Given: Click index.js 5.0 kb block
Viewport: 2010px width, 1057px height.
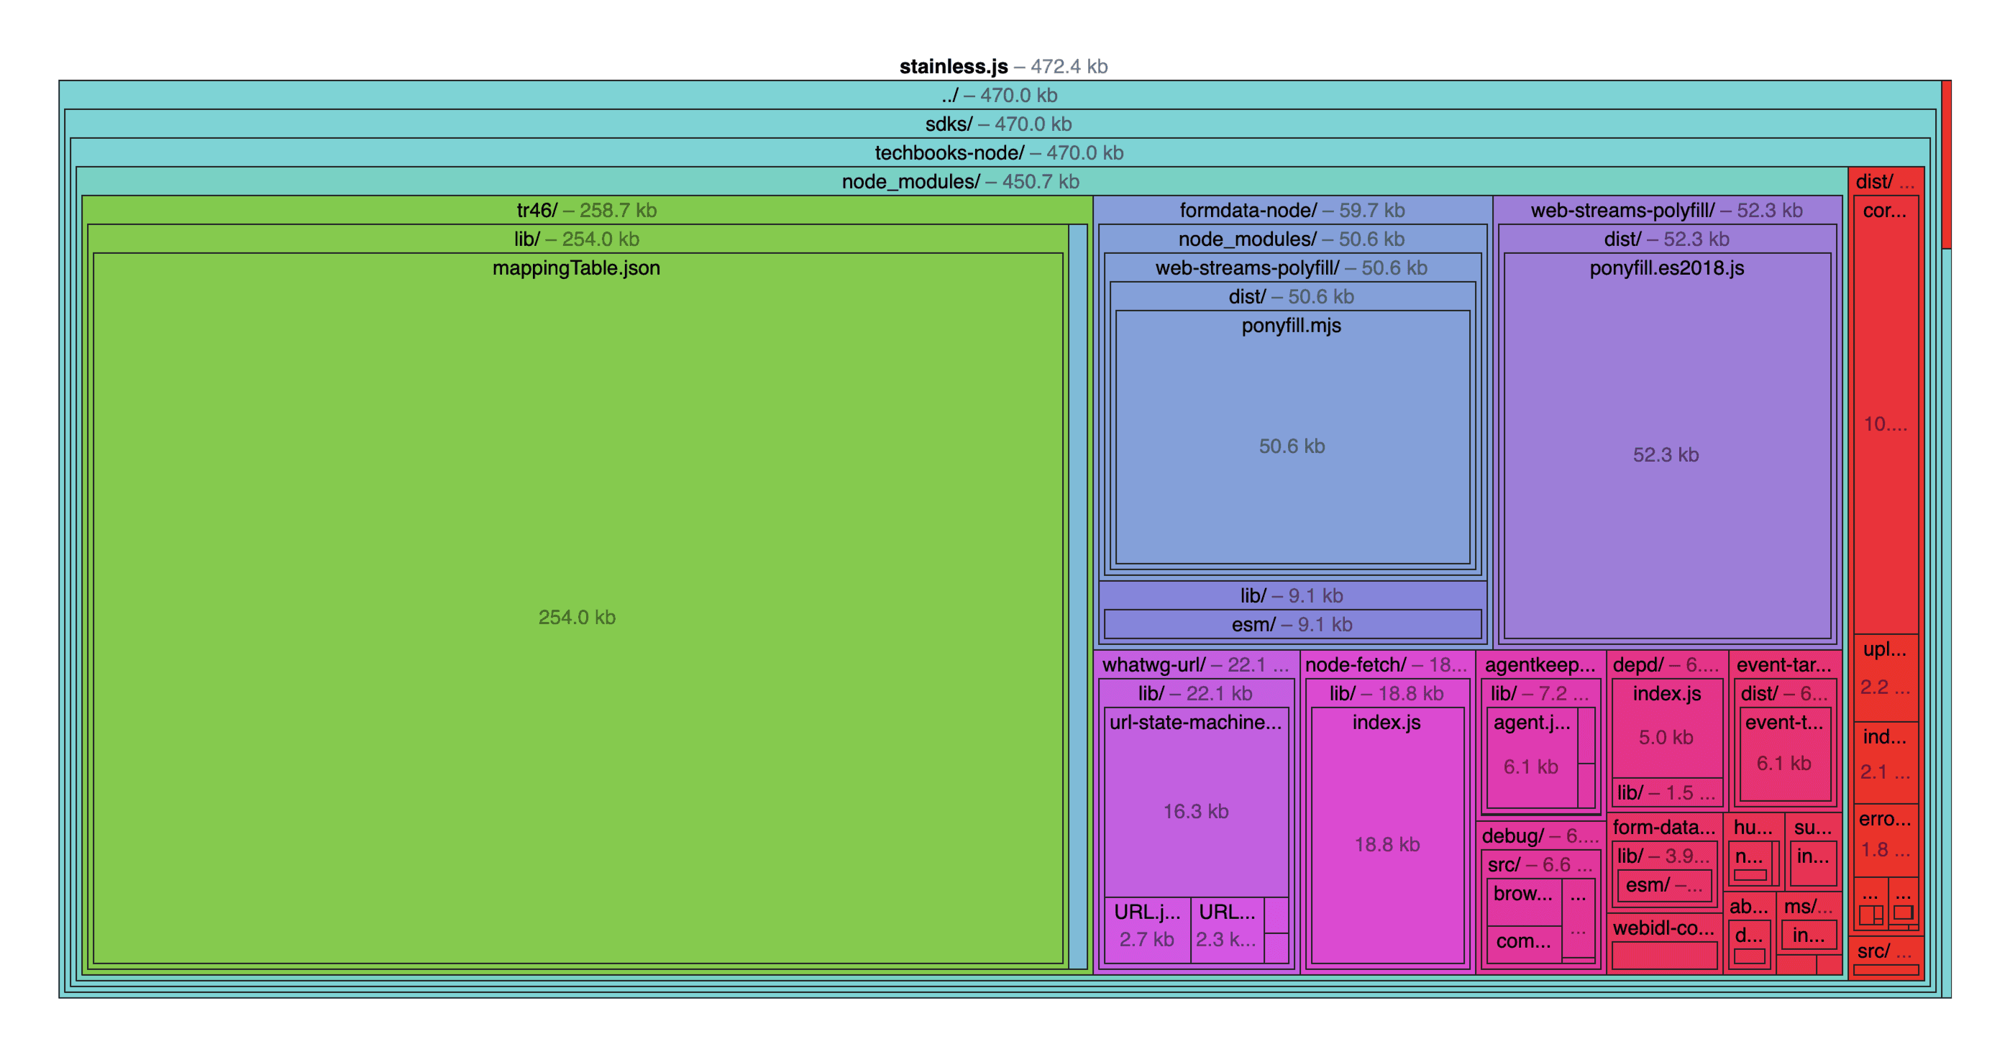Looking at the screenshot, I should 1667,728.
